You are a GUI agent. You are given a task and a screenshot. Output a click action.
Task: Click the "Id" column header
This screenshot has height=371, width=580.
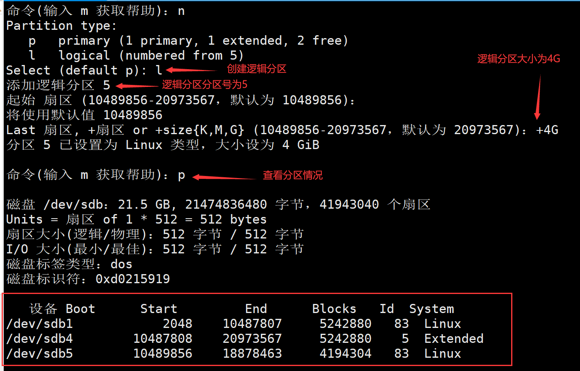pyautogui.click(x=387, y=309)
